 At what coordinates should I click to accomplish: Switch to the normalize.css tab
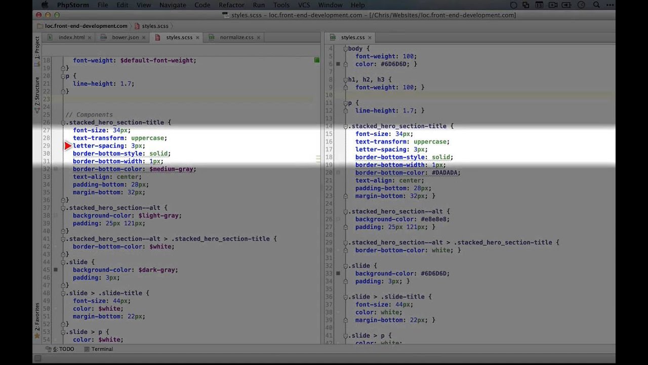(x=236, y=38)
